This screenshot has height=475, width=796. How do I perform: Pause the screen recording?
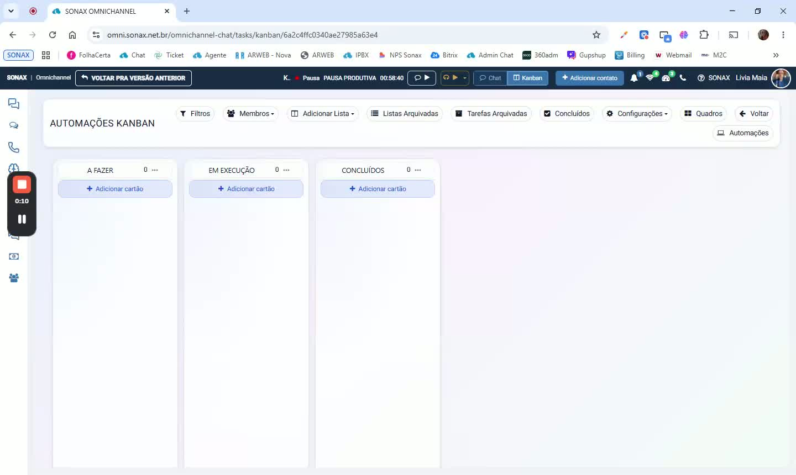coord(22,219)
